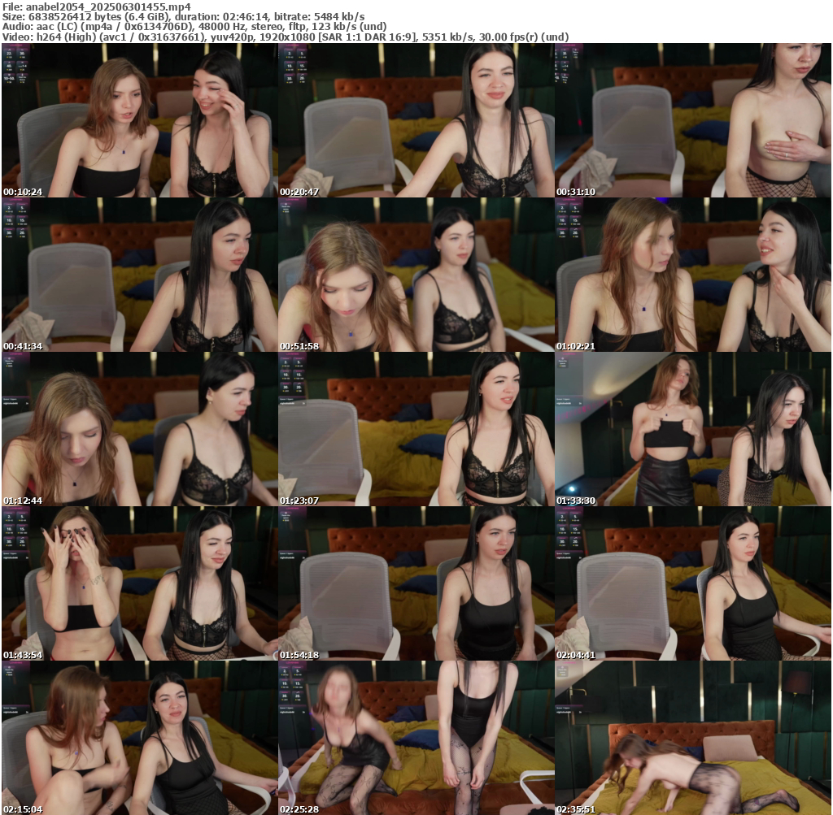Click the frame timestamped 01:54:18
Screen dimensions: 833x815
(416, 583)
